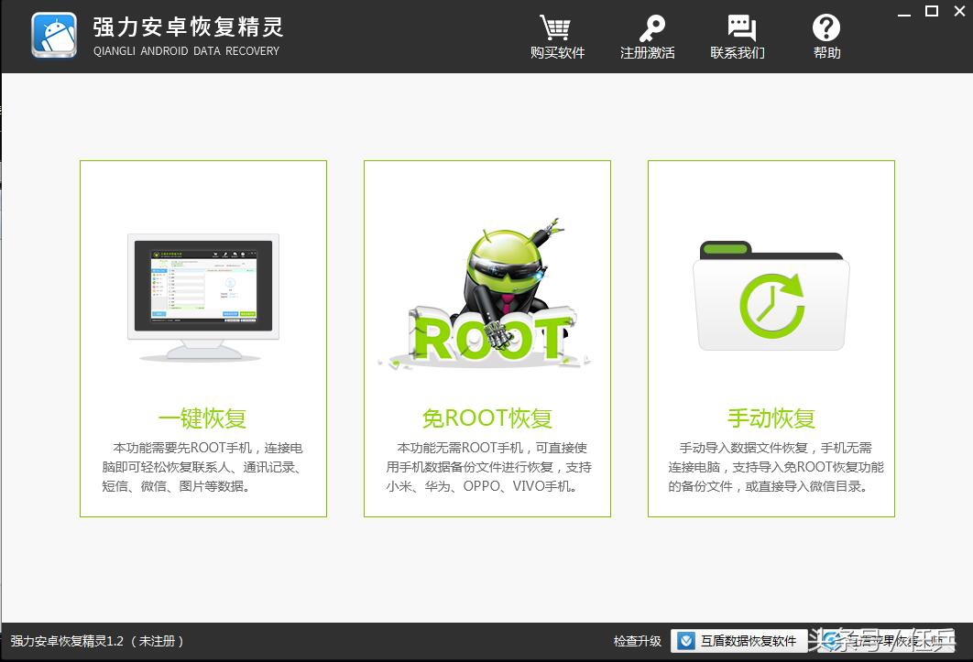
Task: Click the 帮助 question mark icon
Action: [825, 29]
